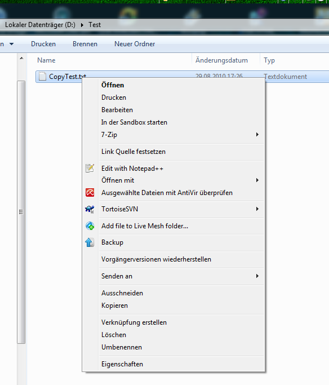Select Eigenschaften from context menu
The height and width of the screenshot is (385, 329).
click(x=122, y=364)
